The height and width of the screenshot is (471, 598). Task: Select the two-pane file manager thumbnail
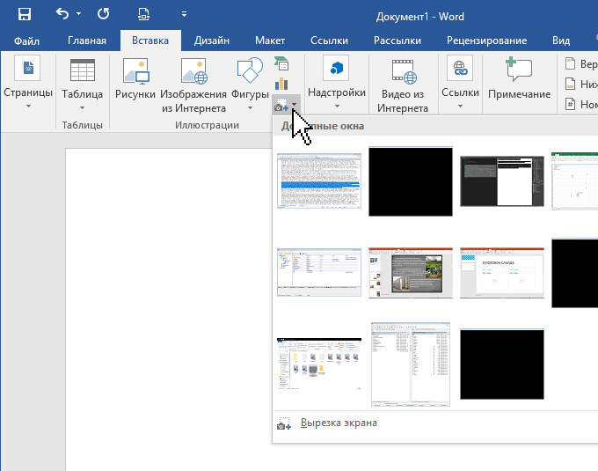[411, 364]
